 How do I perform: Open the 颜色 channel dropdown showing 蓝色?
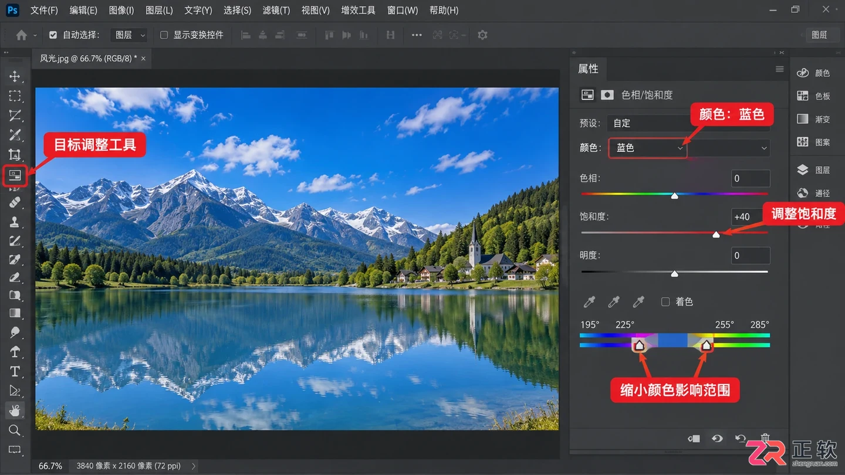coord(648,148)
